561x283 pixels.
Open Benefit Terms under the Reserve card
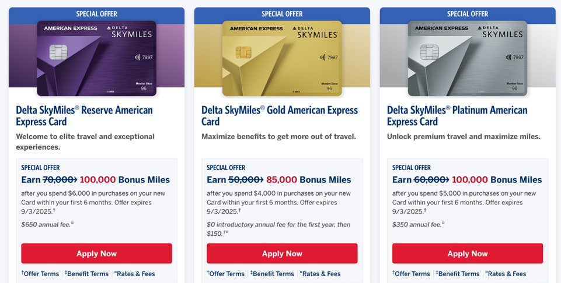click(86, 274)
